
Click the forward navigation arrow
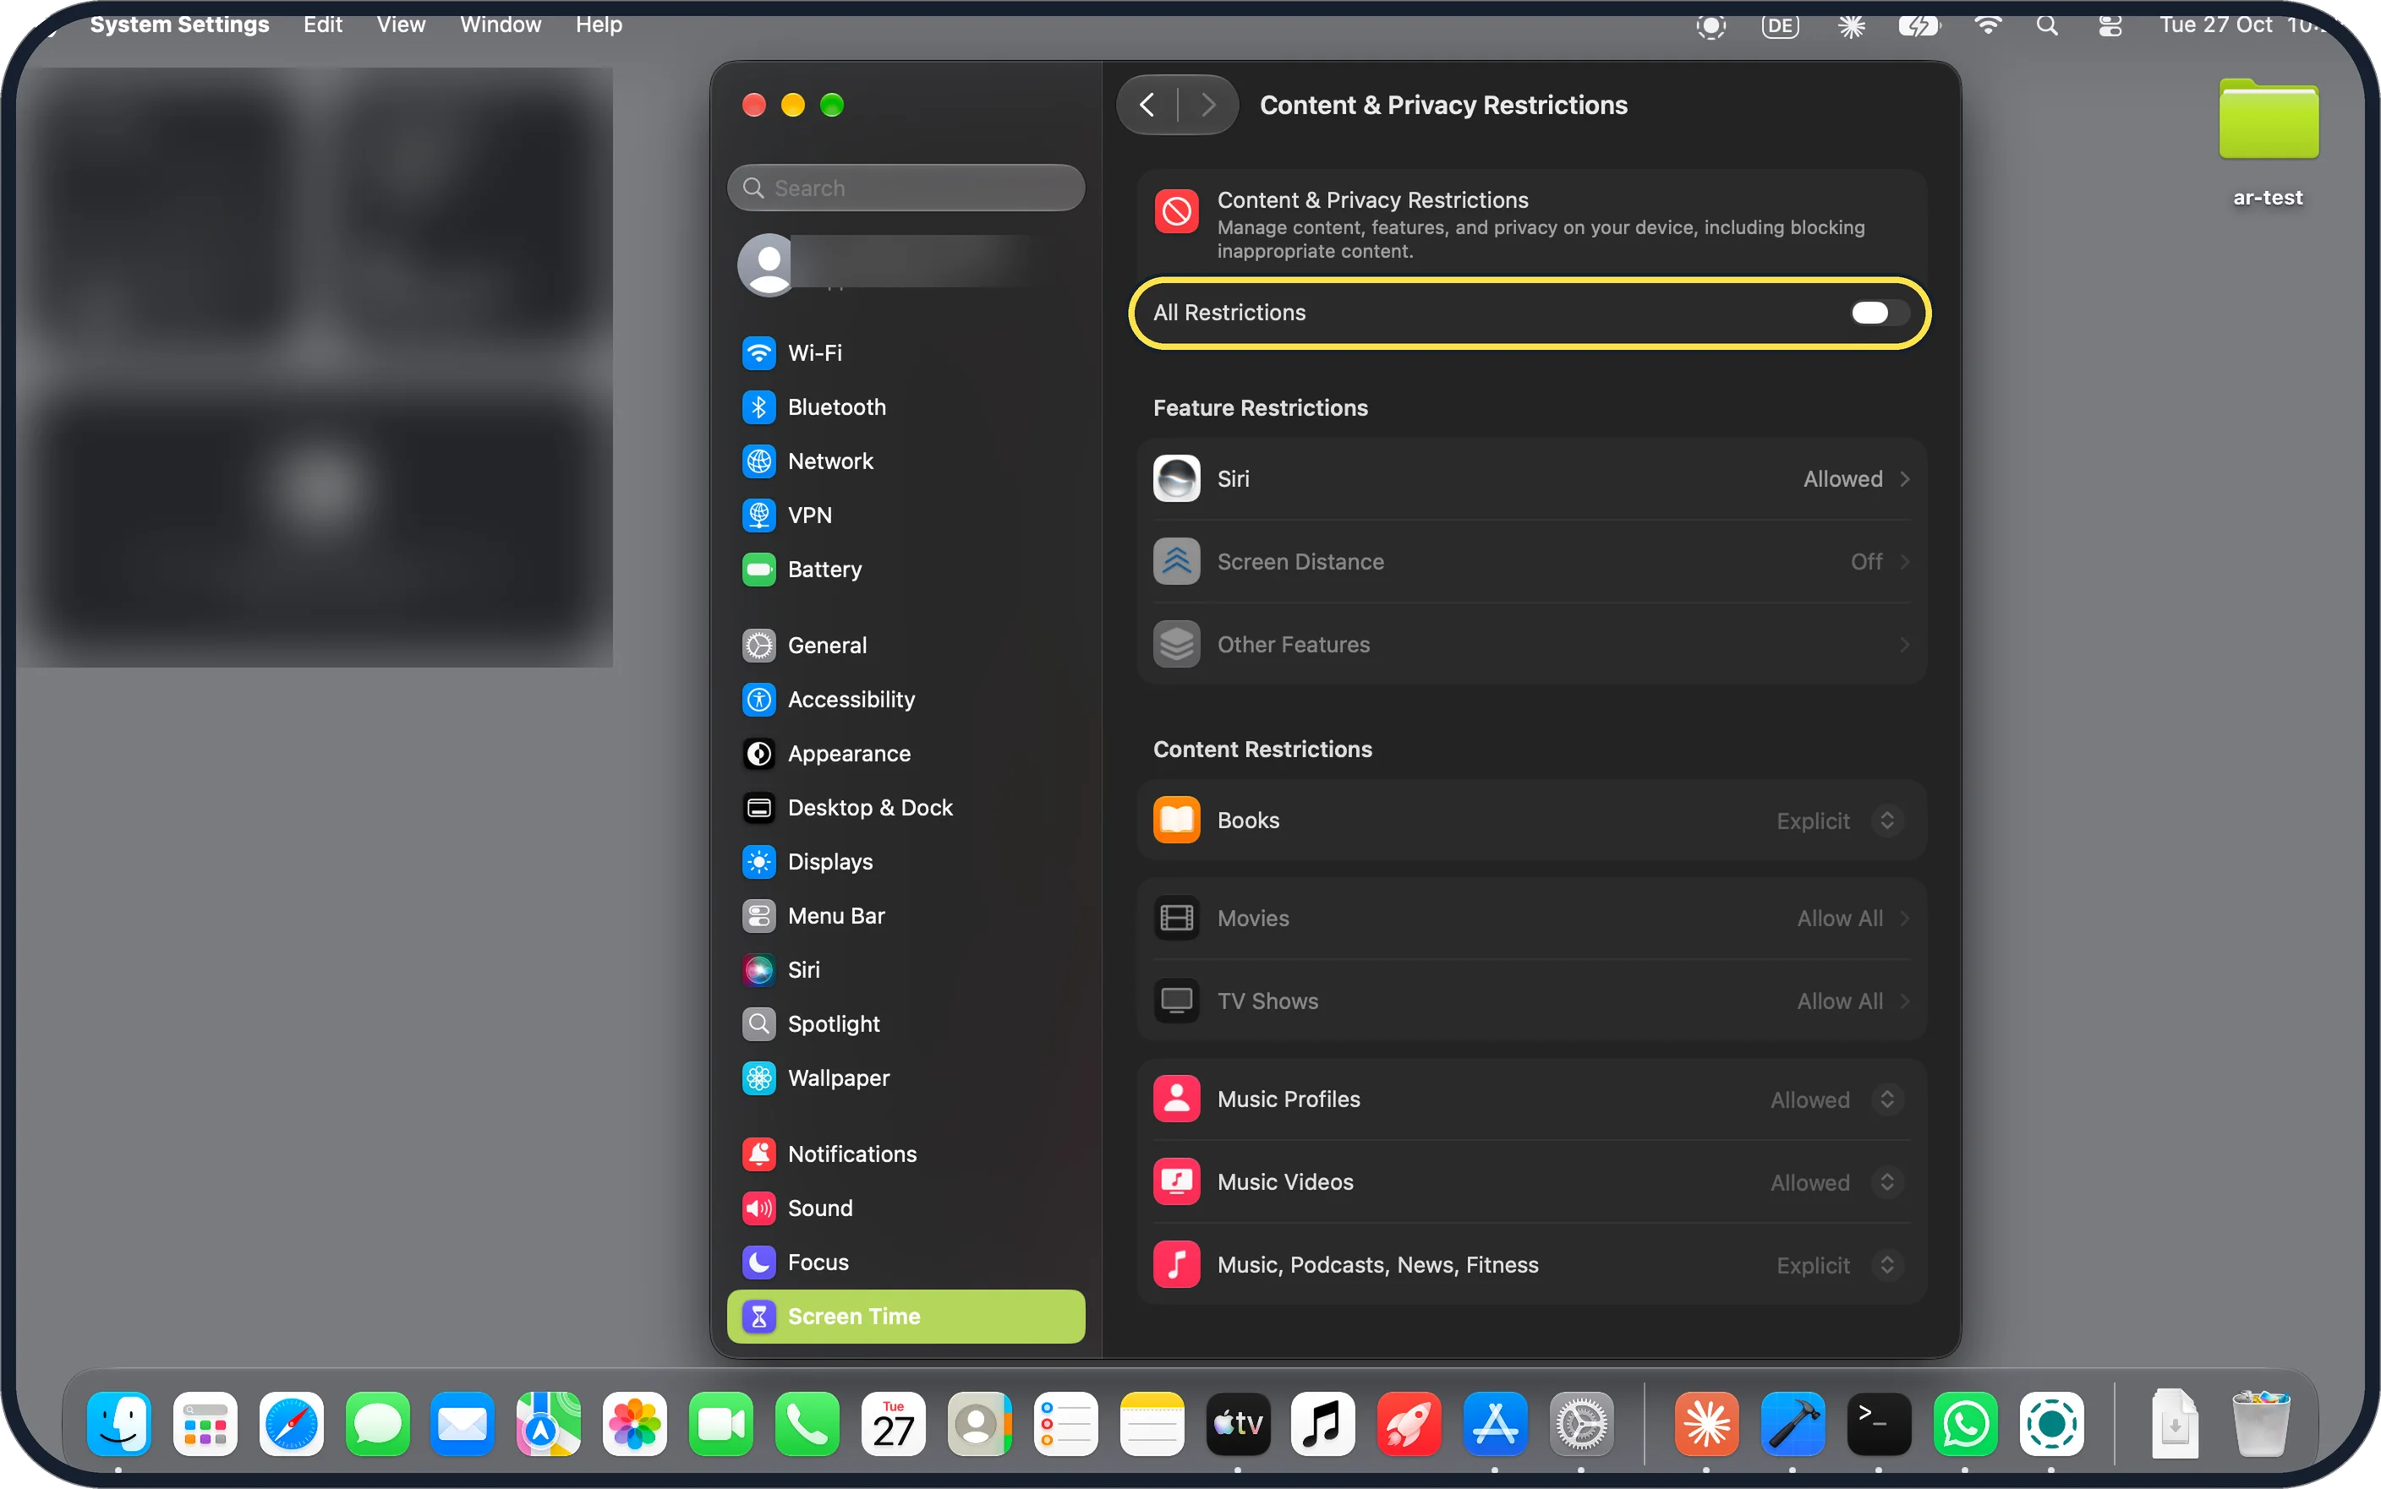(x=1209, y=106)
